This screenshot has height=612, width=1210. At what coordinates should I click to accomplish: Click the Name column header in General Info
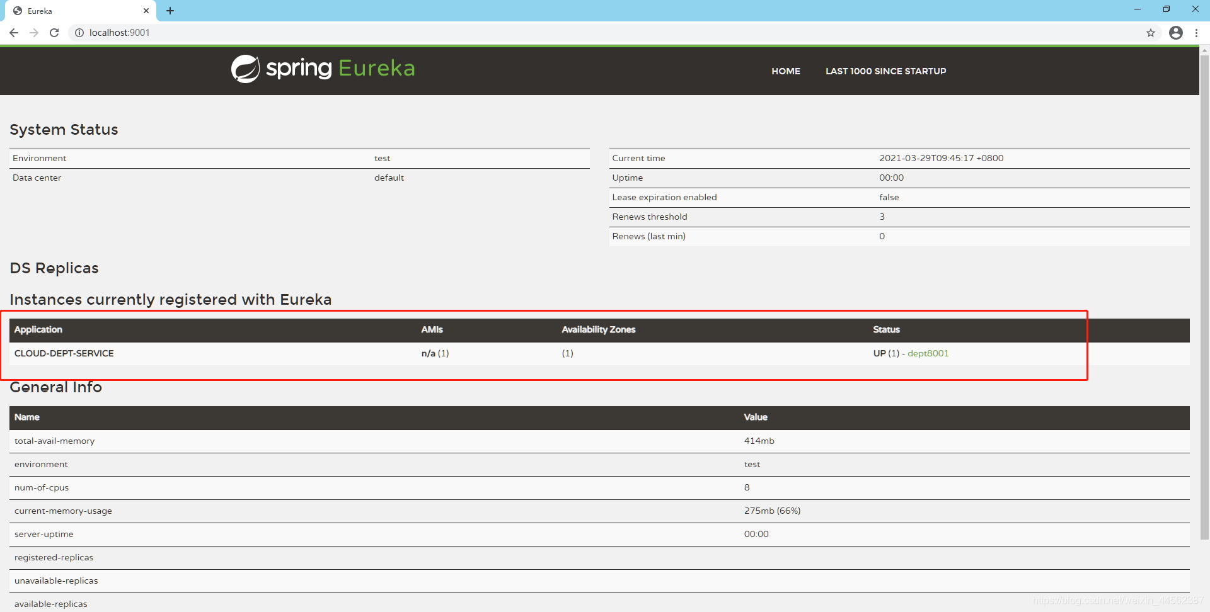[27, 417]
